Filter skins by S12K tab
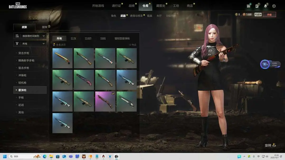 click(73, 38)
